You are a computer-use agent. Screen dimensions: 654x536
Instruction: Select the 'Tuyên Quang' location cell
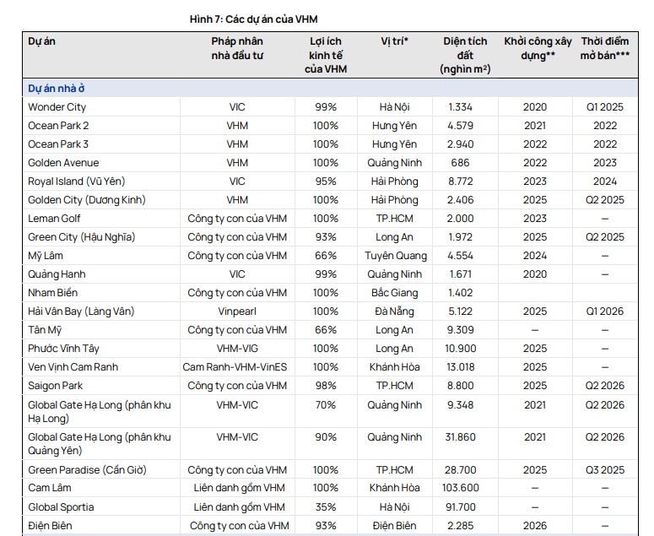tap(396, 256)
